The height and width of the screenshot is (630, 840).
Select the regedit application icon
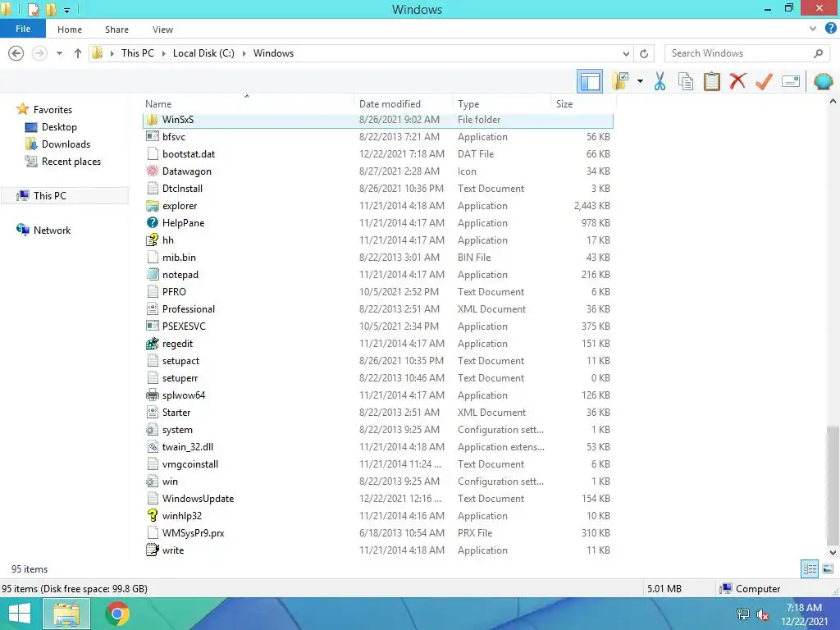(x=152, y=344)
